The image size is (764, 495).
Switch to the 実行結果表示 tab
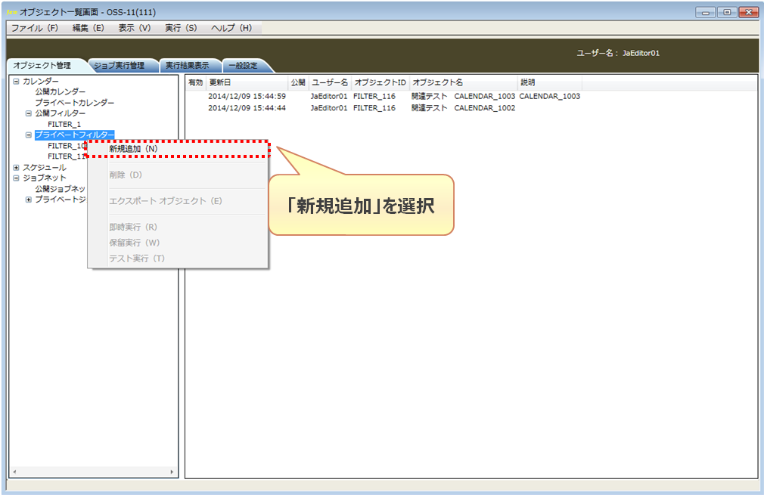coord(188,66)
